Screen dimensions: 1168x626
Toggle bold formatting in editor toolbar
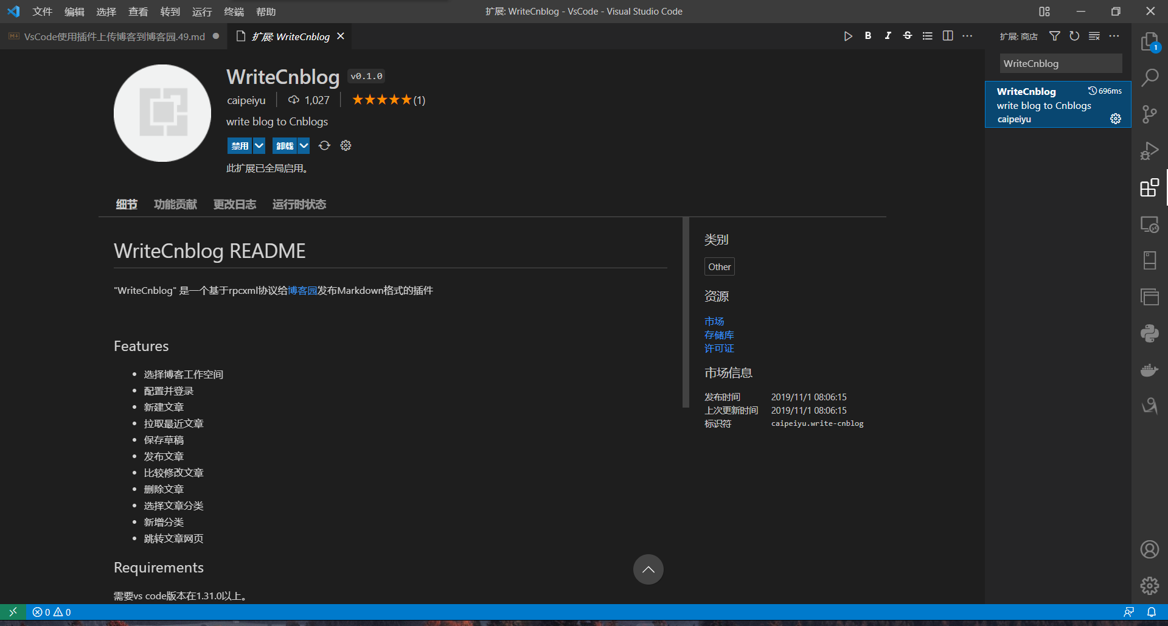pos(868,36)
